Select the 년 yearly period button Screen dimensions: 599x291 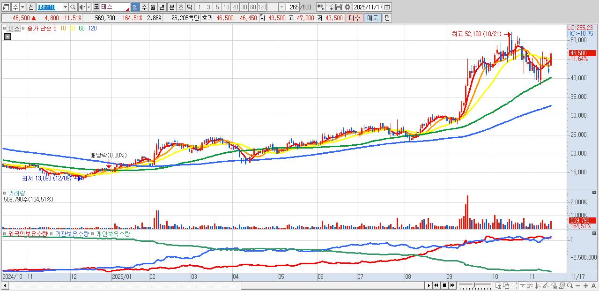pyautogui.click(x=162, y=7)
